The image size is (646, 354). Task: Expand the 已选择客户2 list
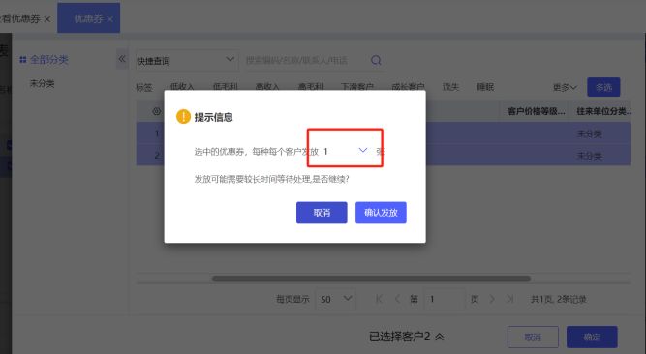point(406,337)
